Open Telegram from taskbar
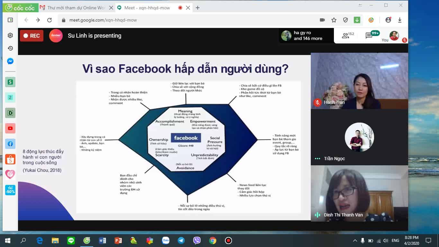Screen dimensions: 439x247 tap(181, 240)
